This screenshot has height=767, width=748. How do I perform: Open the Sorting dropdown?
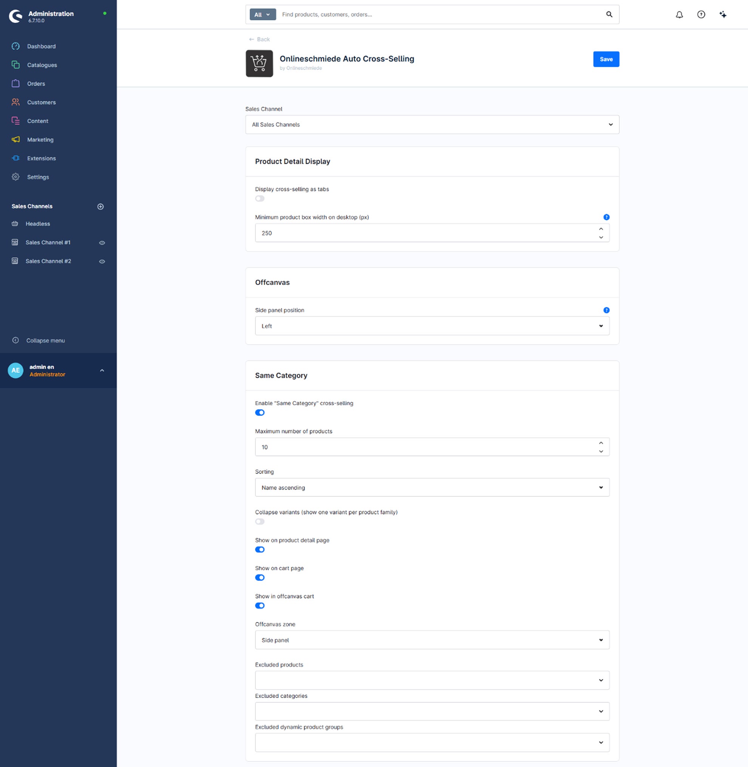click(432, 487)
